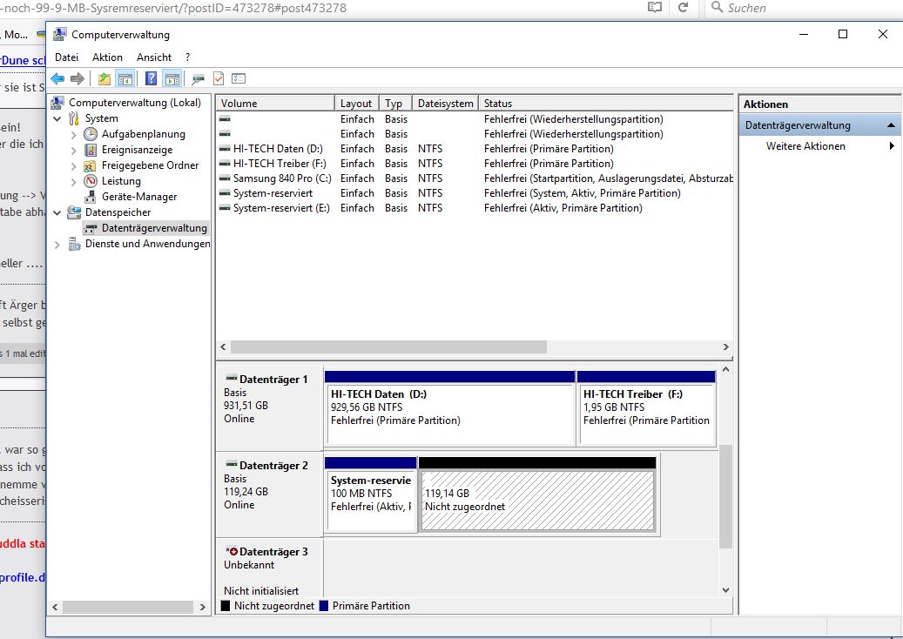Expand Dienste und Anwendungen node
The width and height of the screenshot is (903, 639).
tap(57, 245)
